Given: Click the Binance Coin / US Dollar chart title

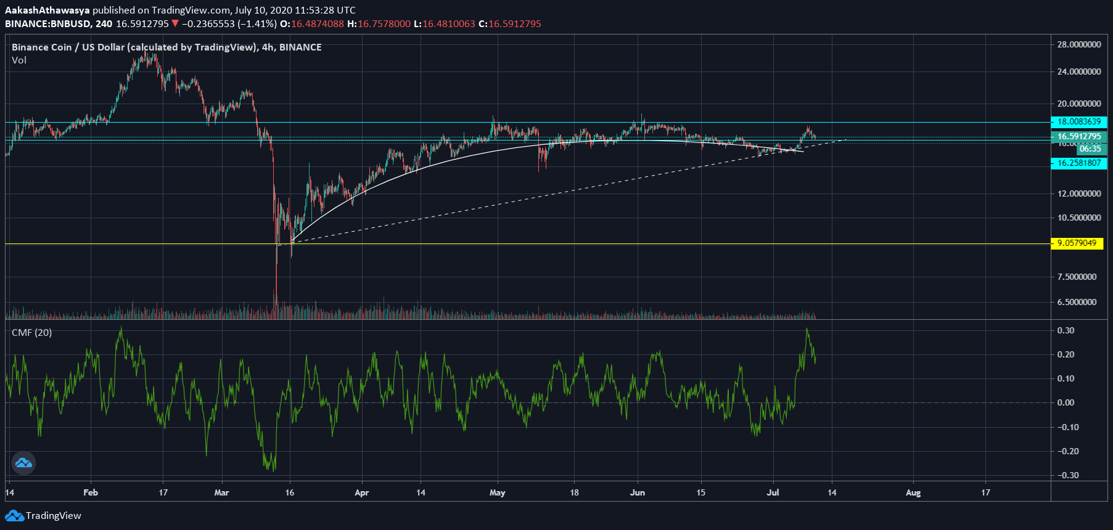Looking at the screenshot, I should coord(166,47).
